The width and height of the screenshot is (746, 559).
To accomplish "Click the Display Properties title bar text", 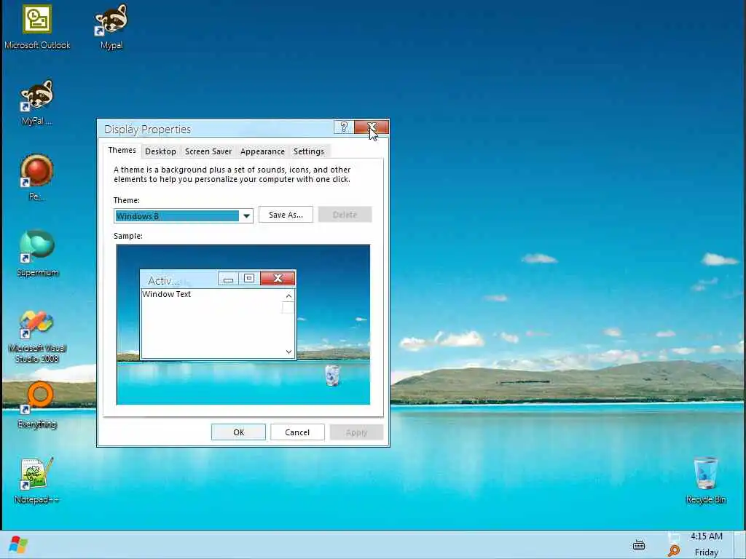I will [x=147, y=130].
